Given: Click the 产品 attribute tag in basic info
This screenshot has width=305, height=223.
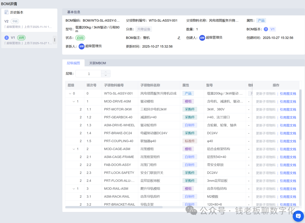Looking at the screenshot, I should (x=261, y=21).
